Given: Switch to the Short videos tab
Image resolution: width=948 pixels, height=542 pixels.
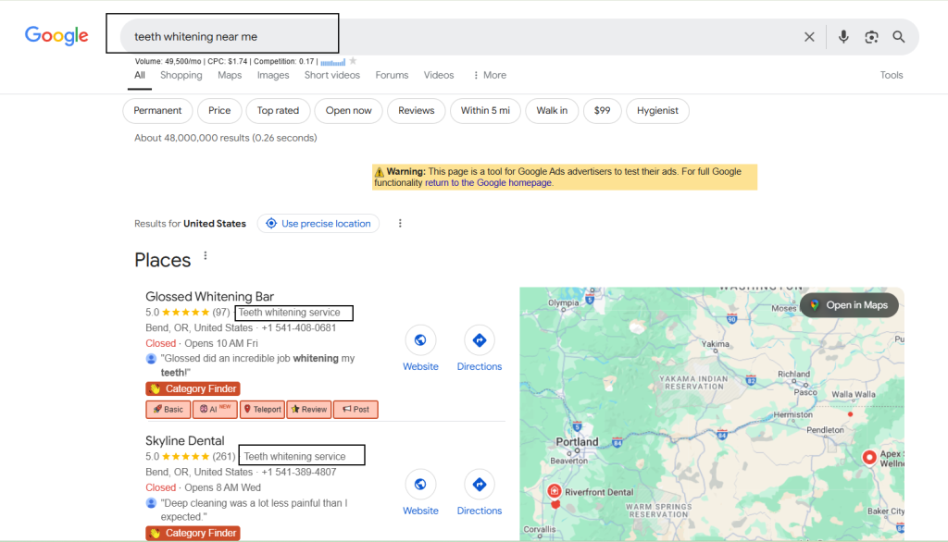Looking at the screenshot, I should pyautogui.click(x=332, y=75).
